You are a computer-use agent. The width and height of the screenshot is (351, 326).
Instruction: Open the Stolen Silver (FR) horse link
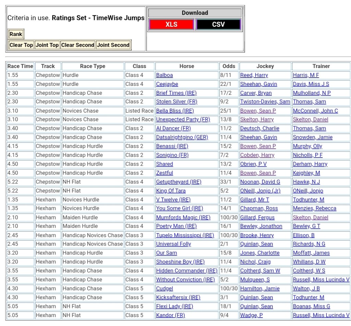point(177,102)
